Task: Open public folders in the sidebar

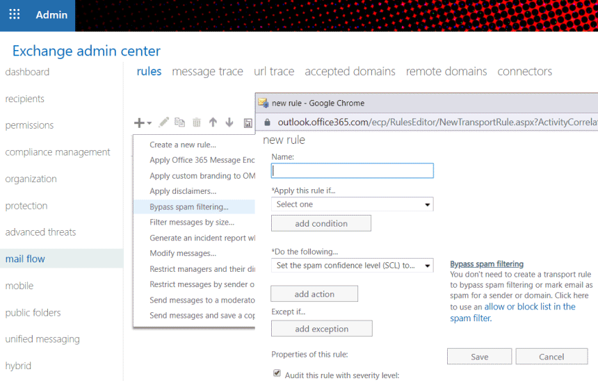Action: coord(33,312)
